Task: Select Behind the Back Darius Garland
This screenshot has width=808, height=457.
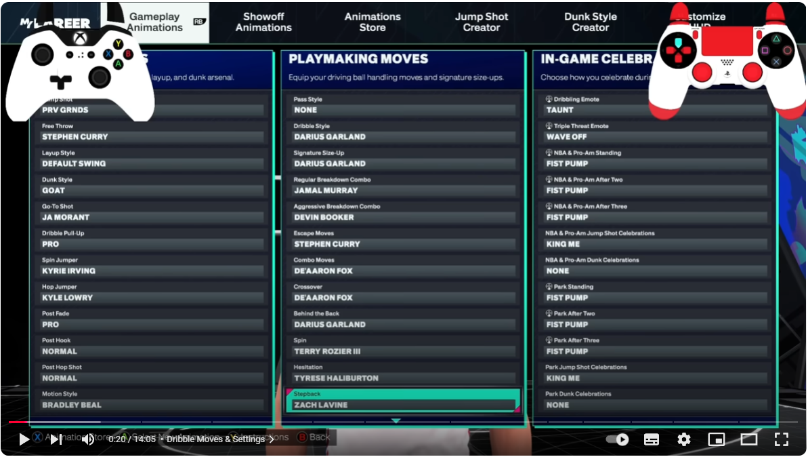Action: pos(403,320)
